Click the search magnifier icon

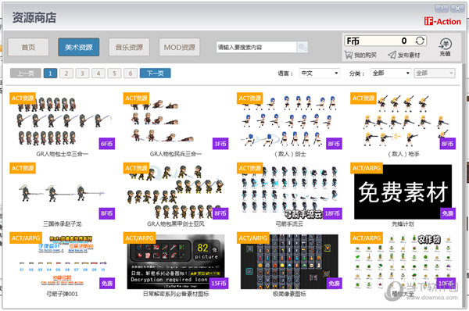click(302, 47)
